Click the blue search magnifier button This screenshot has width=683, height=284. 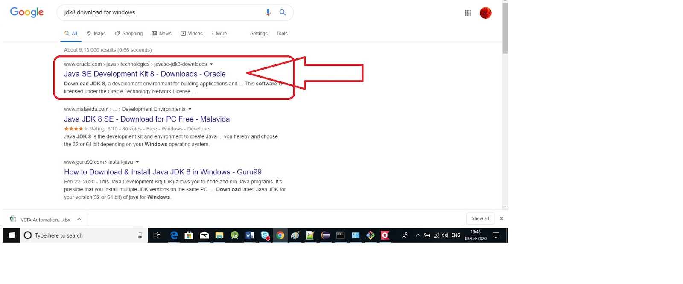283,12
